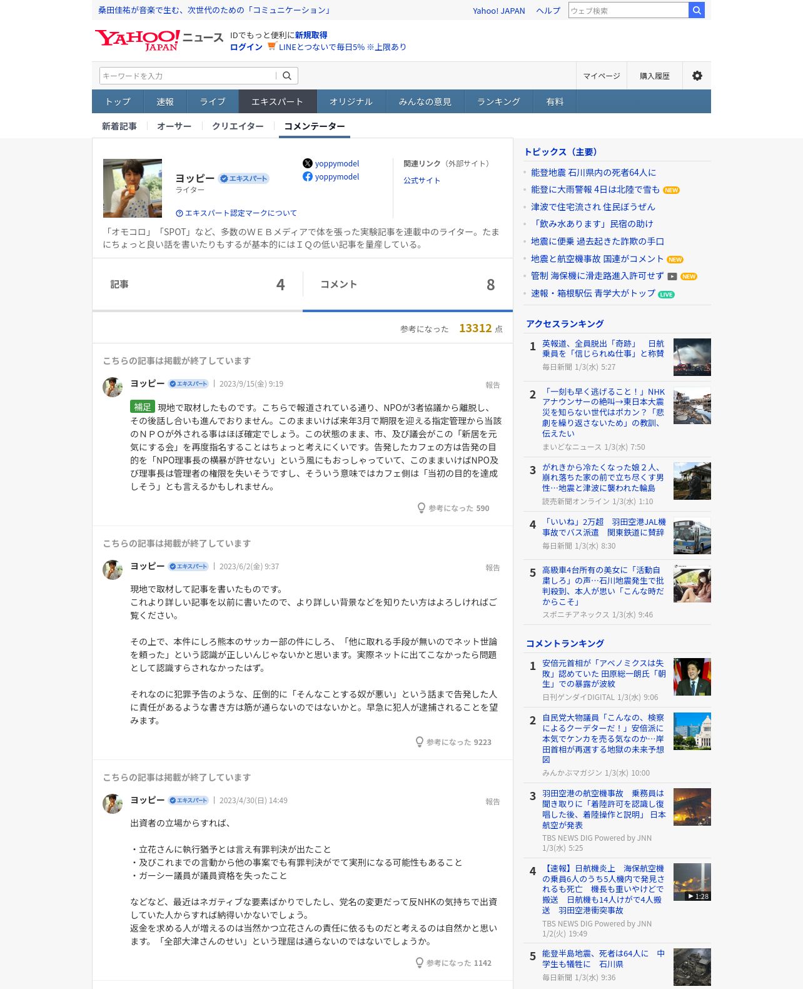Image resolution: width=803 pixels, height=989 pixels.
Task: Click the question icon for エキスパート認定マークについて
Action: click(x=179, y=213)
